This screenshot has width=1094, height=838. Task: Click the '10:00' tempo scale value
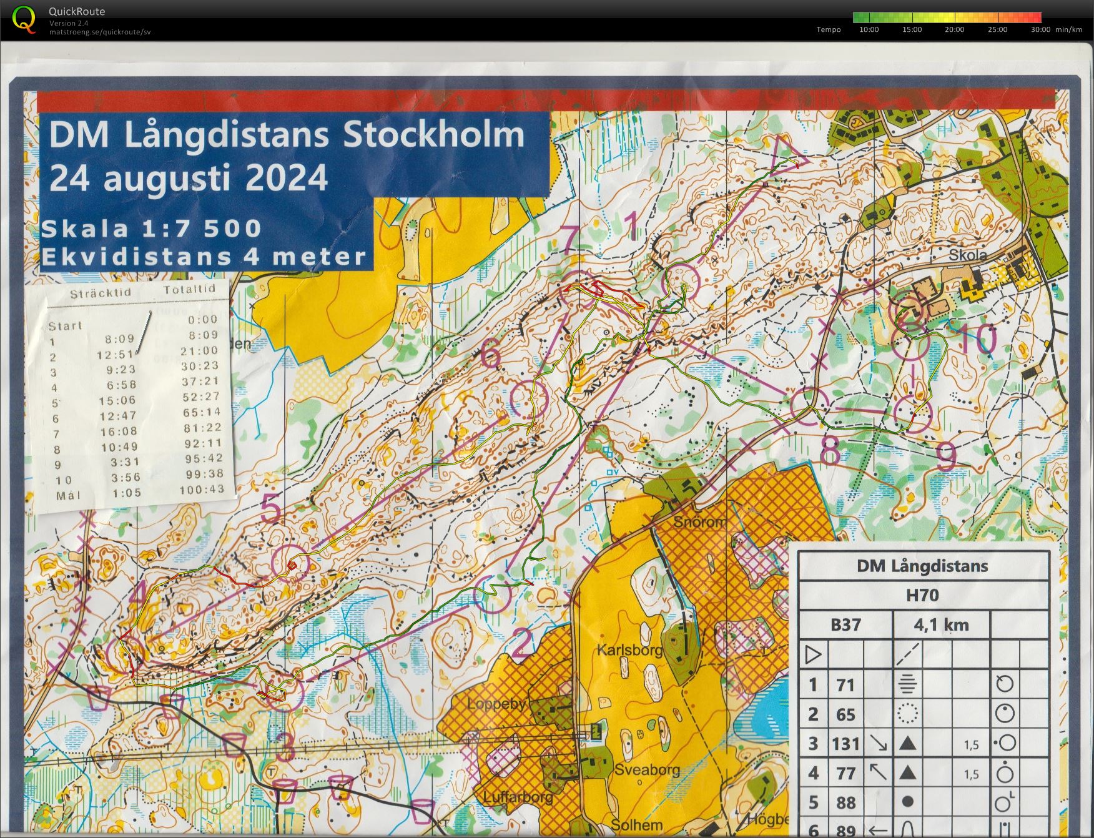(x=869, y=29)
